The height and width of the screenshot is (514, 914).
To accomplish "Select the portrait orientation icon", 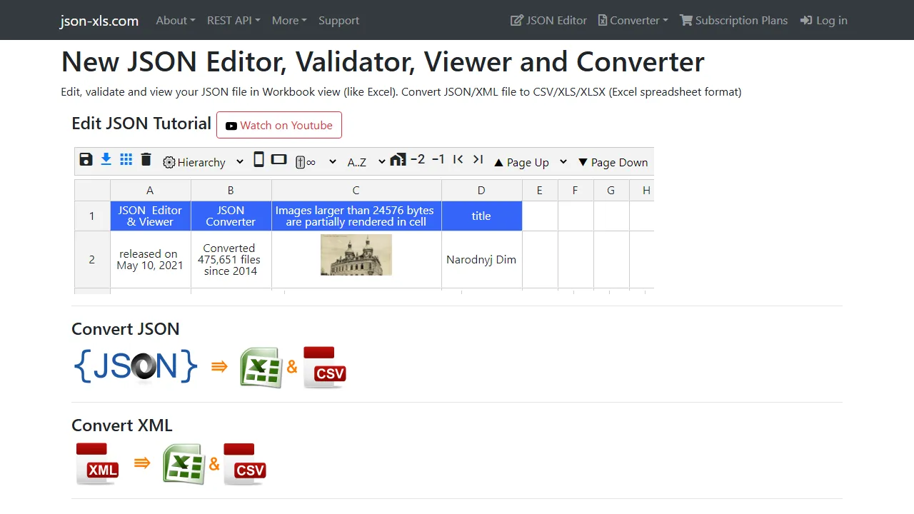I will (x=258, y=159).
